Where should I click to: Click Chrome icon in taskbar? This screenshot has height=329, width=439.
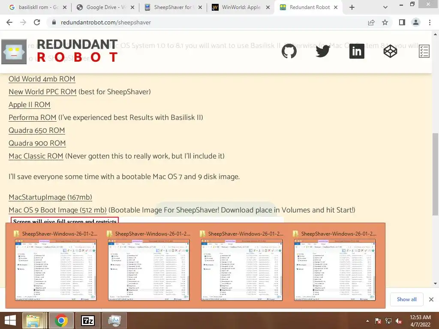pos(61,320)
